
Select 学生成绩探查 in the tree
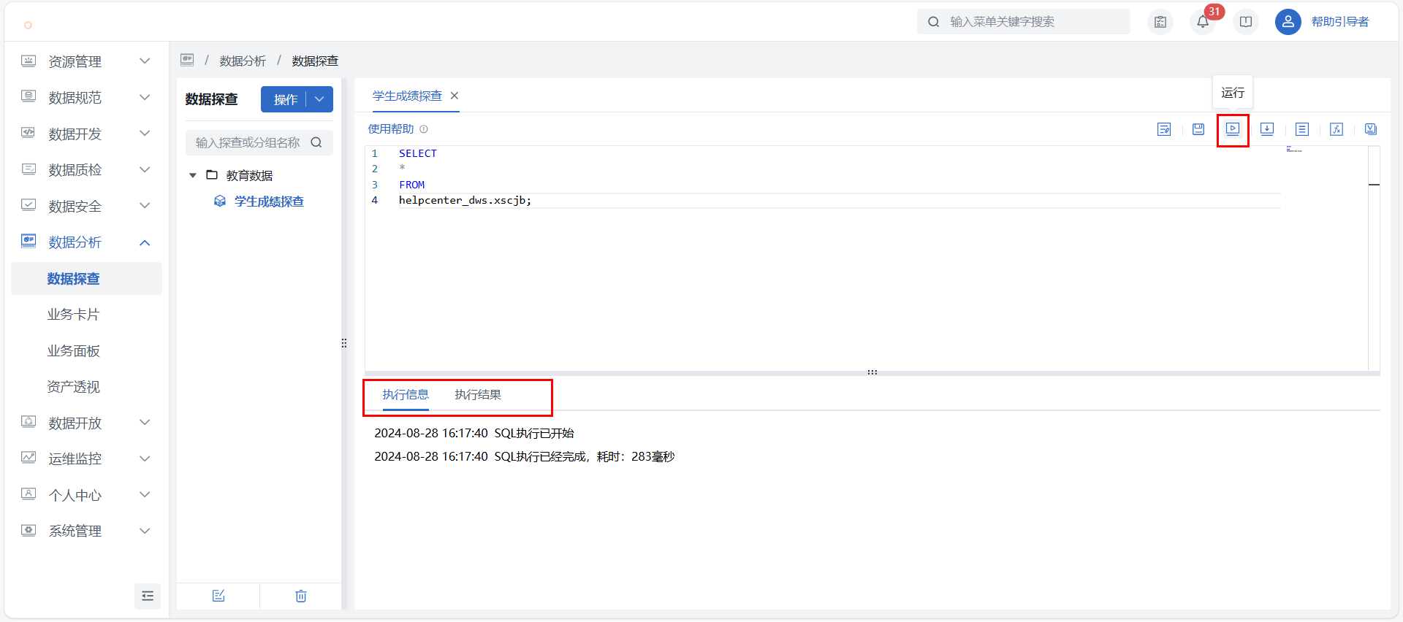(269, 201)
